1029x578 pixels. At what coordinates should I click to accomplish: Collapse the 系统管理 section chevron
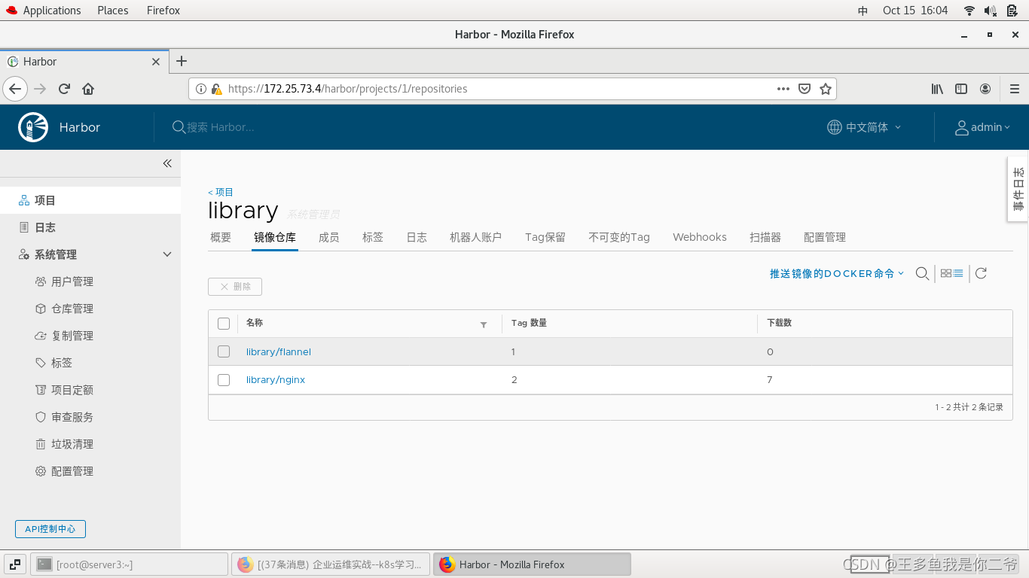[x=167, y=254]
